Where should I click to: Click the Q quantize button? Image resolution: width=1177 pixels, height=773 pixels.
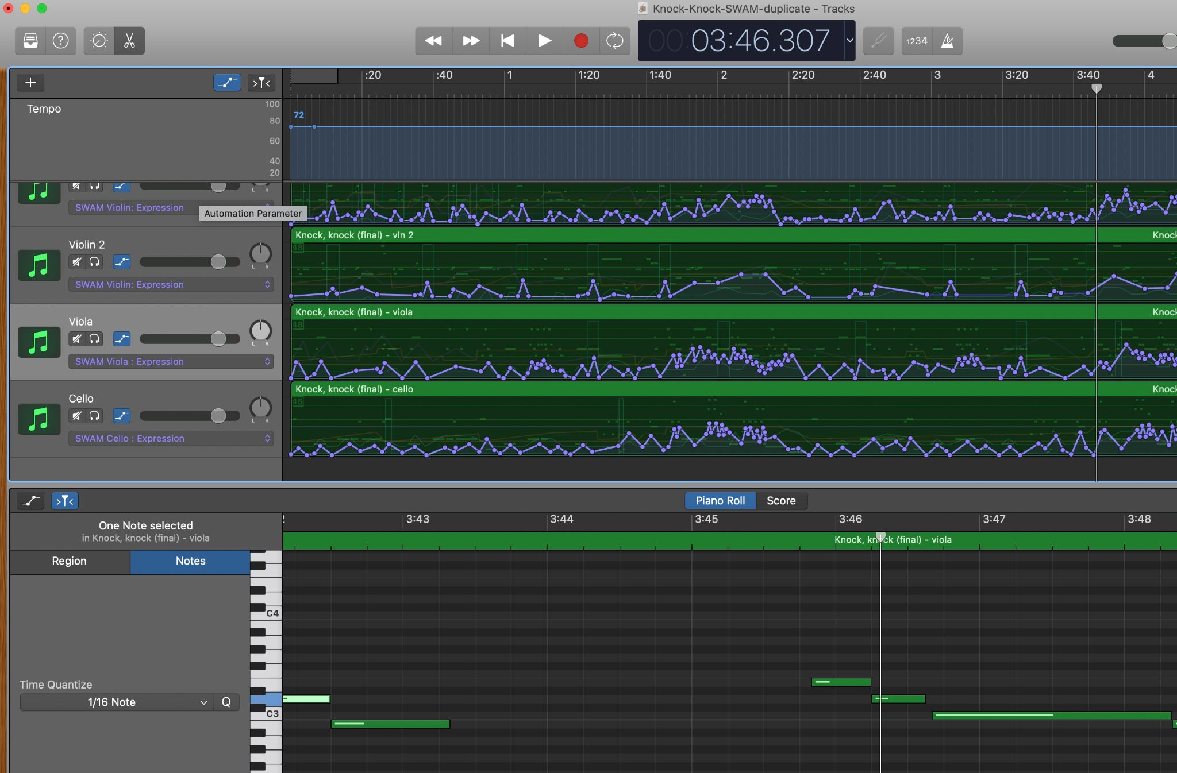point(226,702)
